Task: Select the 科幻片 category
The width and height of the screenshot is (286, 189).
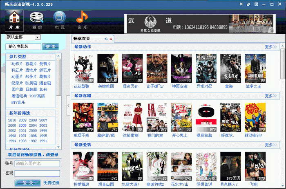Action: [17, 70]
